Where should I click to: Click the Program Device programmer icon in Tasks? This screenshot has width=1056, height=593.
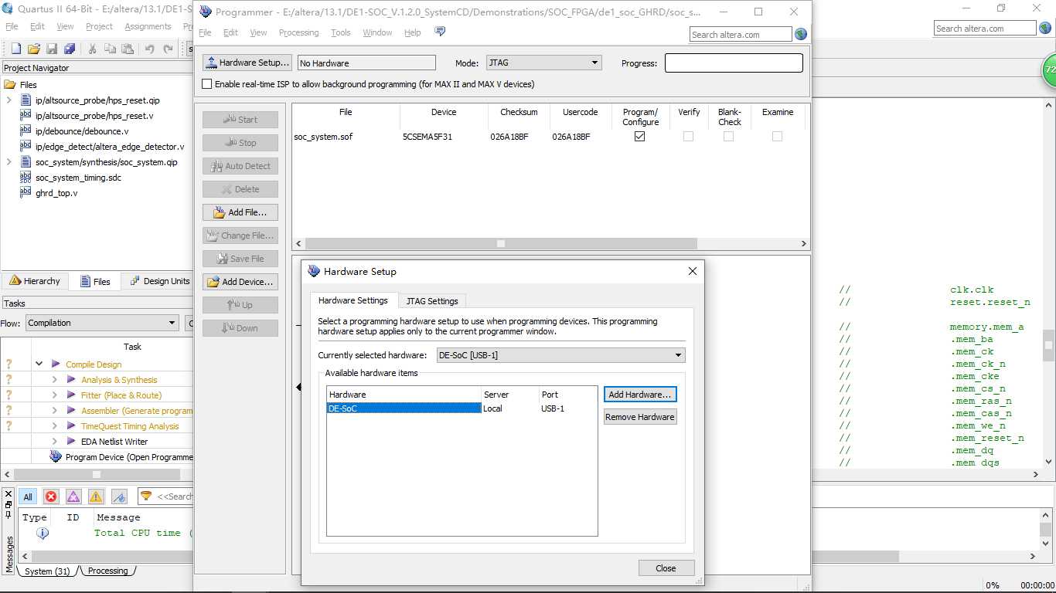pos(56,456)
